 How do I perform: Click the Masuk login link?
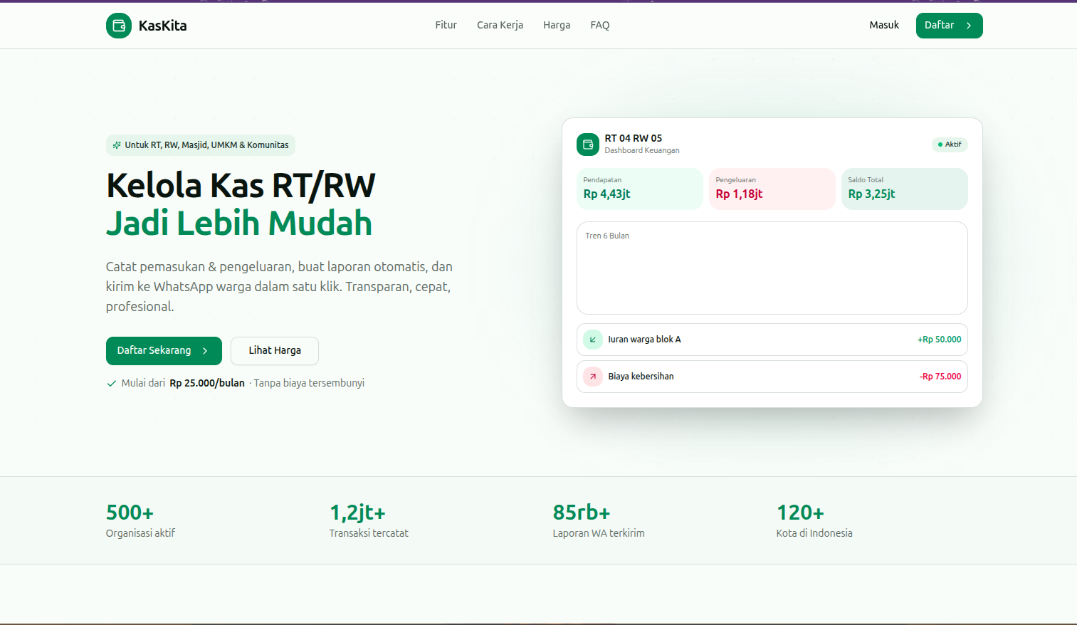tap(884, 25)
